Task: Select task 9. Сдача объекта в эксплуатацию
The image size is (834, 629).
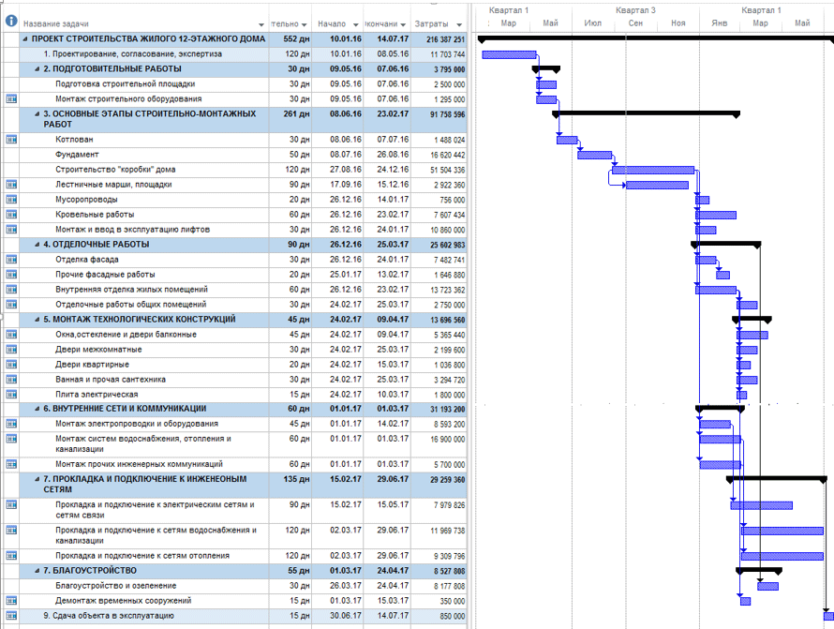Action: 108,615
